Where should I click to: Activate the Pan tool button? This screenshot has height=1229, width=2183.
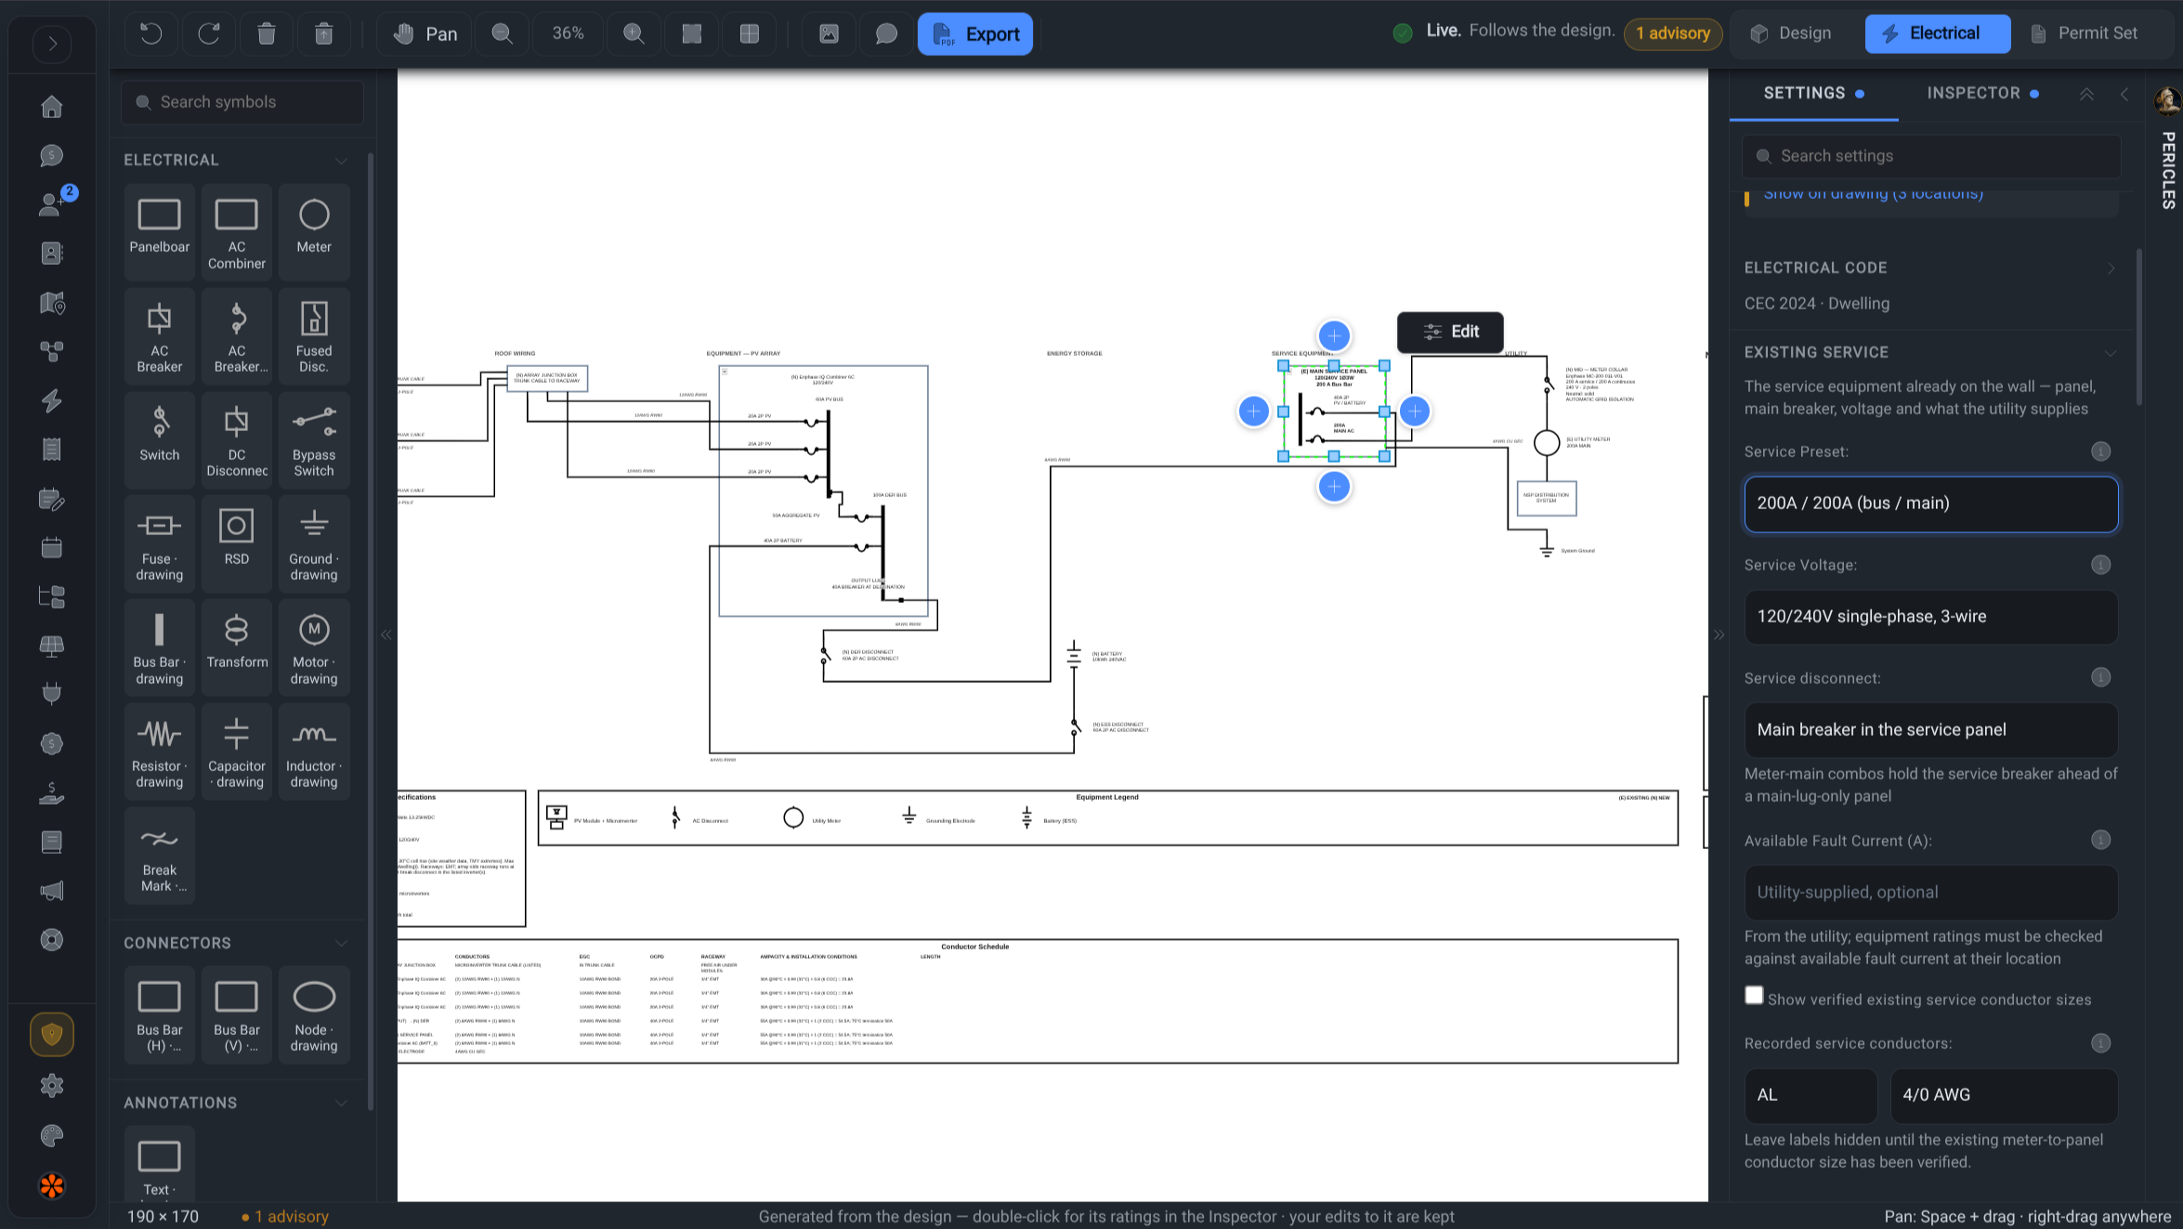(425, 34)
